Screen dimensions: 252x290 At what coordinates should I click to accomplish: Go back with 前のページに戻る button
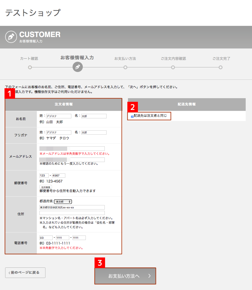tap(25, 273)
